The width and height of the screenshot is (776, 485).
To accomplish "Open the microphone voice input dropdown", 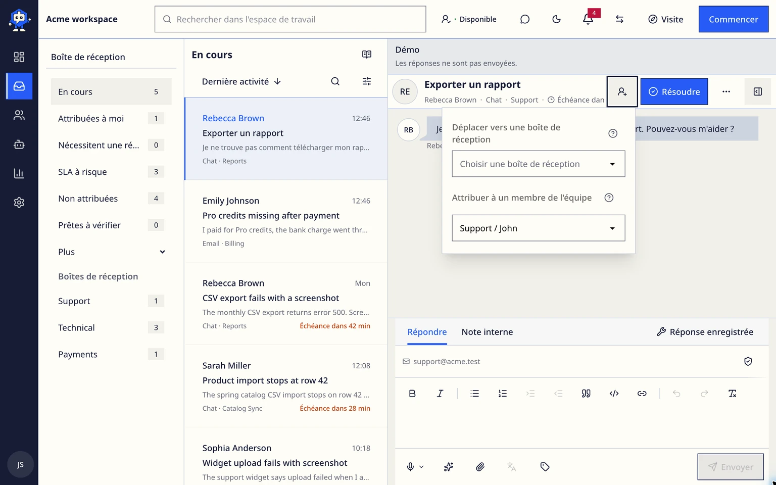I will click(415, 467).
